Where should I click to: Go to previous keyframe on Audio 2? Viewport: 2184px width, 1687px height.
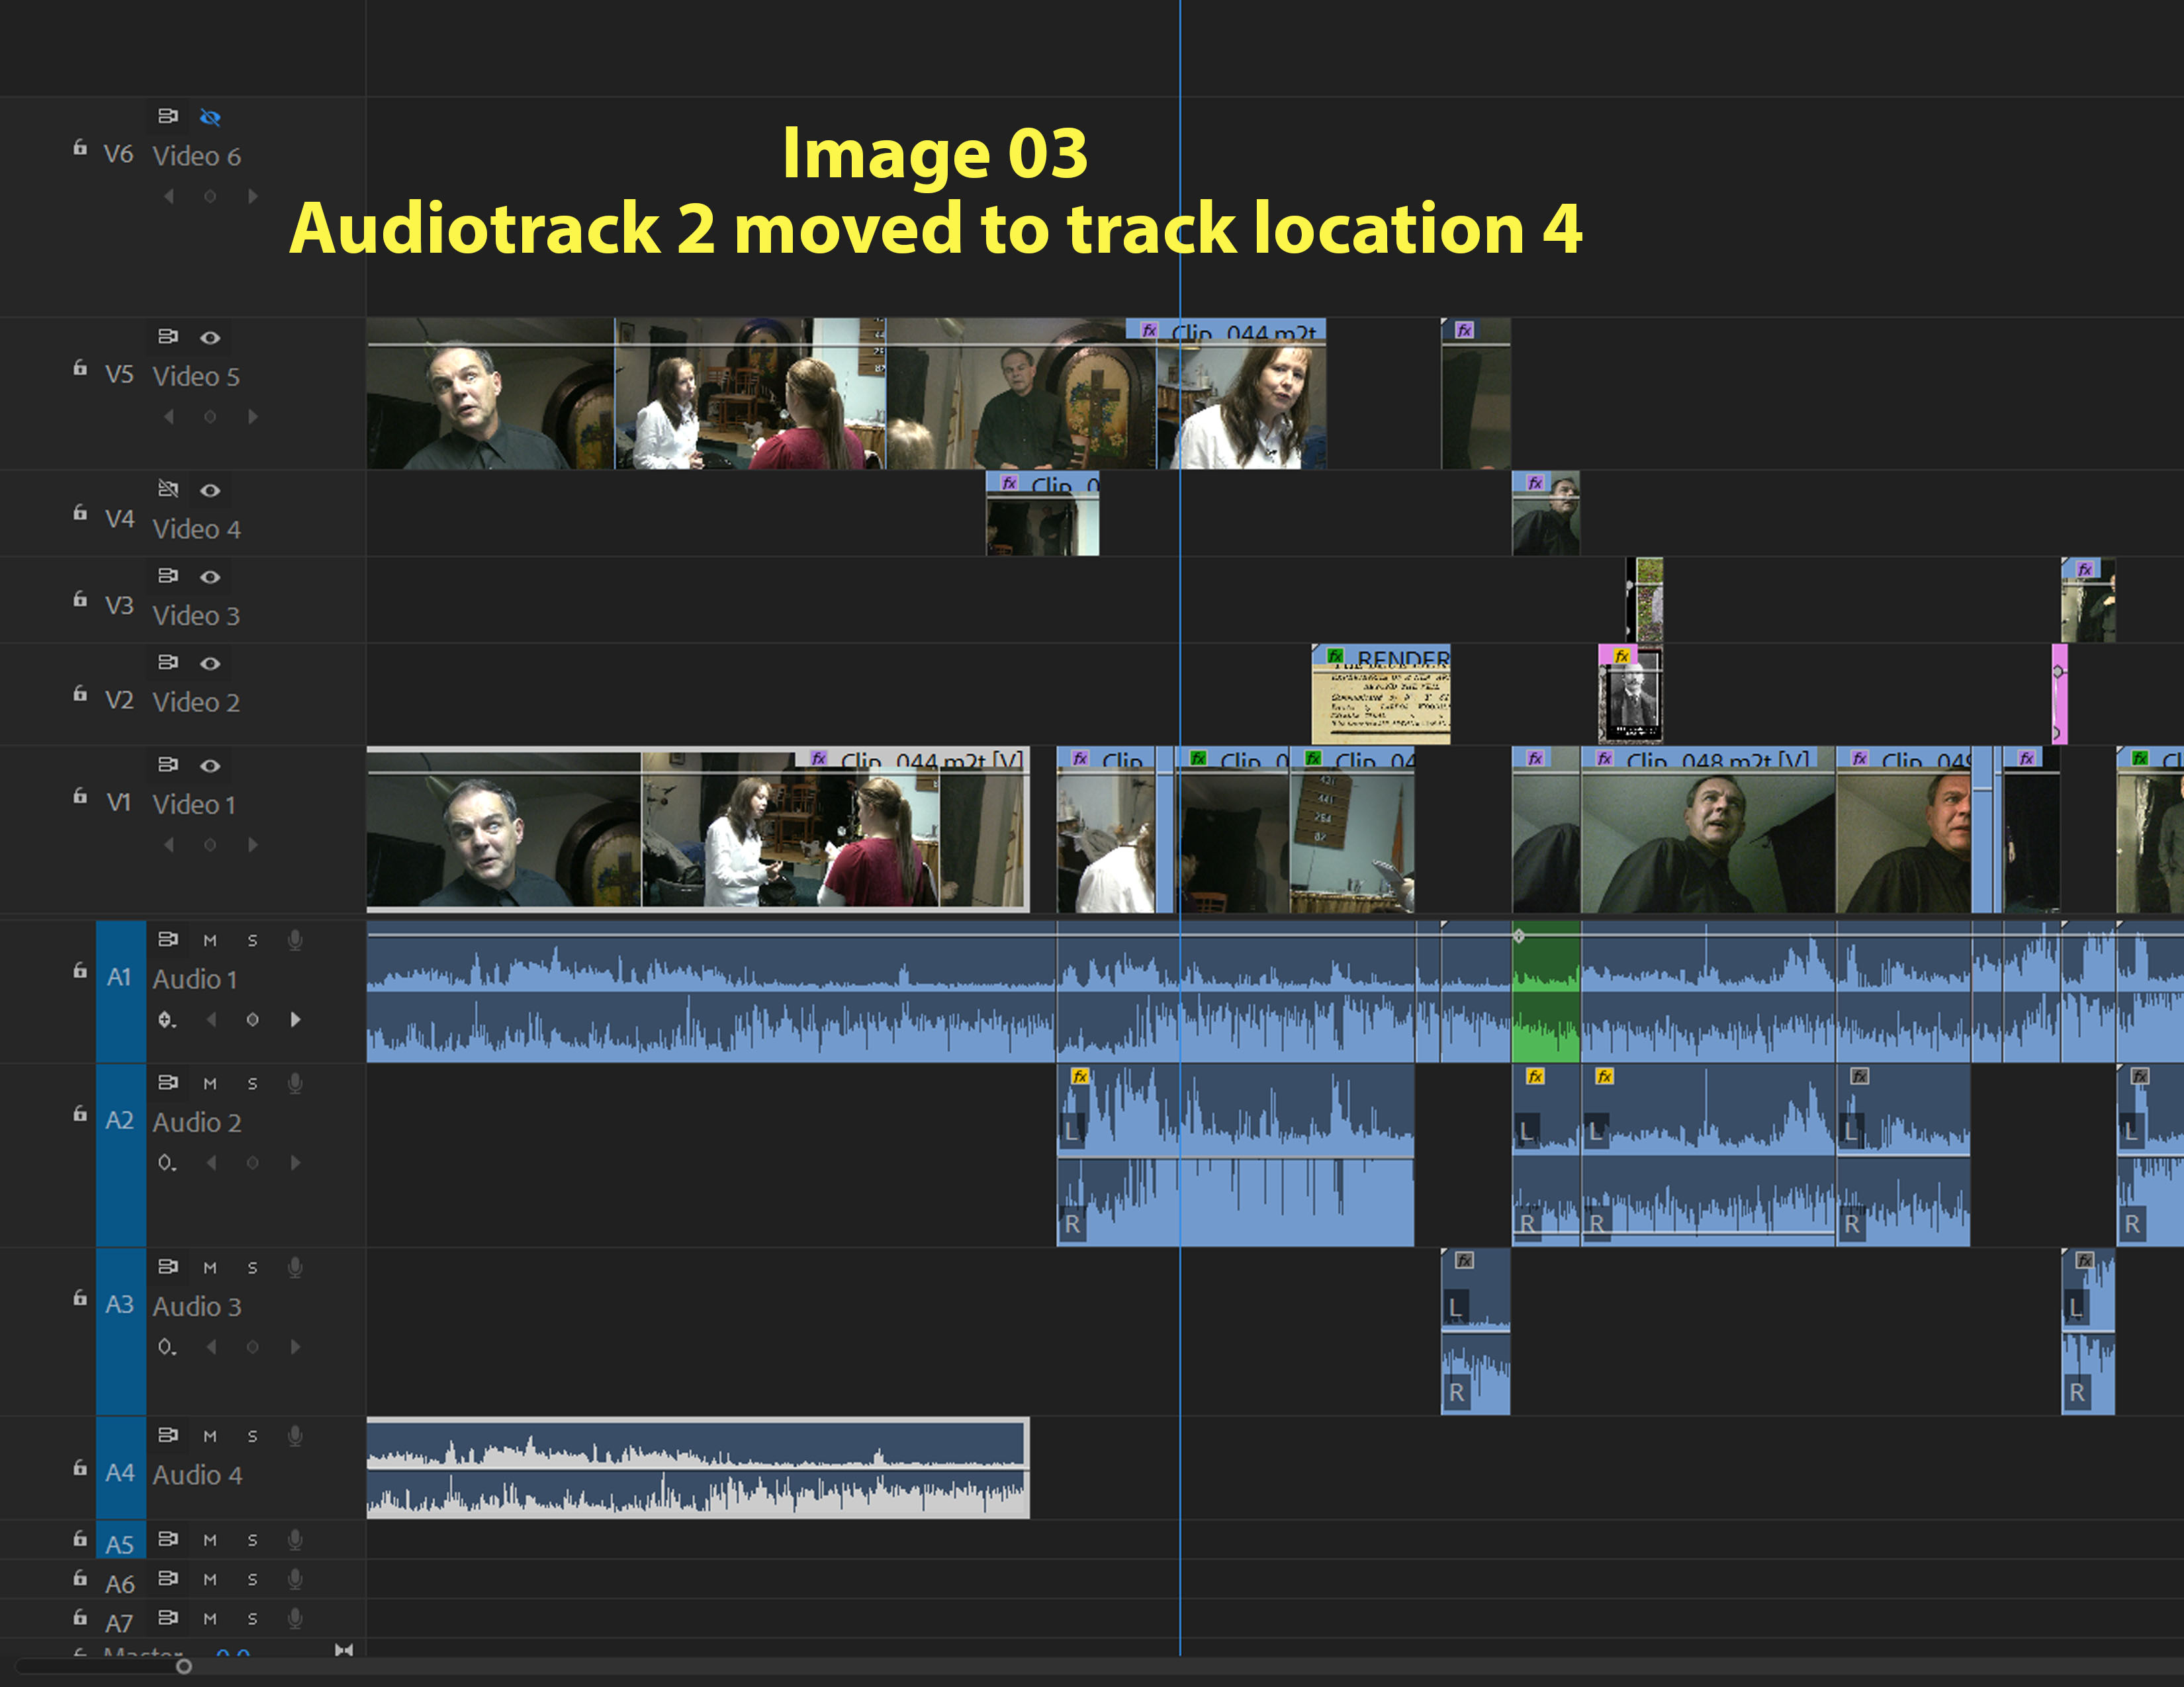(211, 1162)
